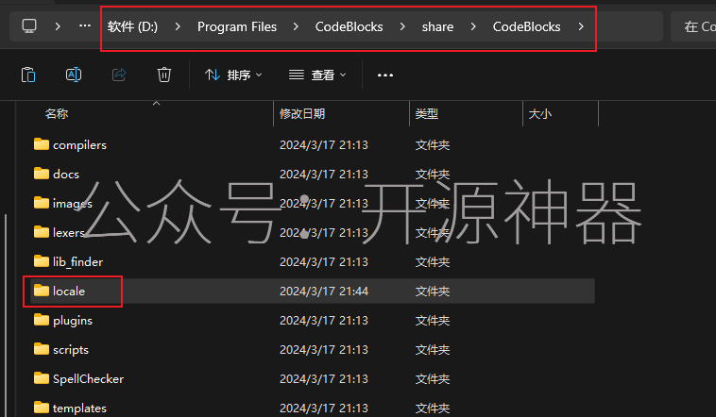The width and height of the screenshot is (716, 417).
Task: Navigate to the share breadcrumb
Action: (437, 27)
